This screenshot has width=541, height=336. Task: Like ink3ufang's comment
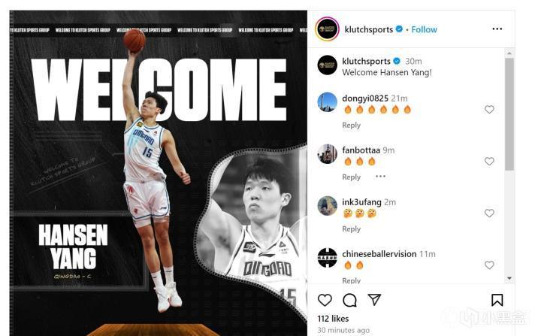[x=489, y=213]
